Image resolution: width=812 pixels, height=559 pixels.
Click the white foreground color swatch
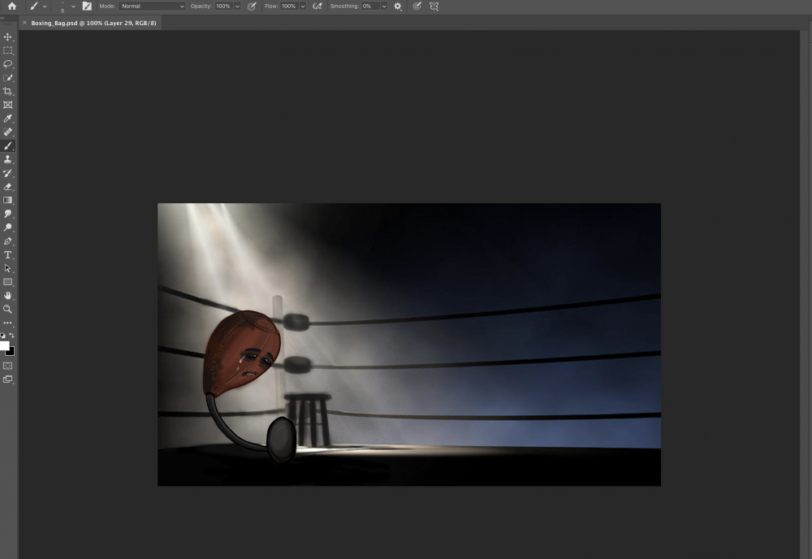[5, 345]
